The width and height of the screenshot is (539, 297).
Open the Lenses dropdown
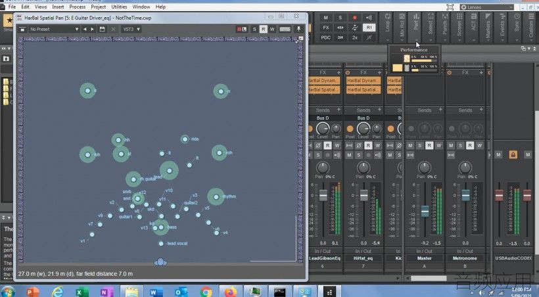(487, 7)
